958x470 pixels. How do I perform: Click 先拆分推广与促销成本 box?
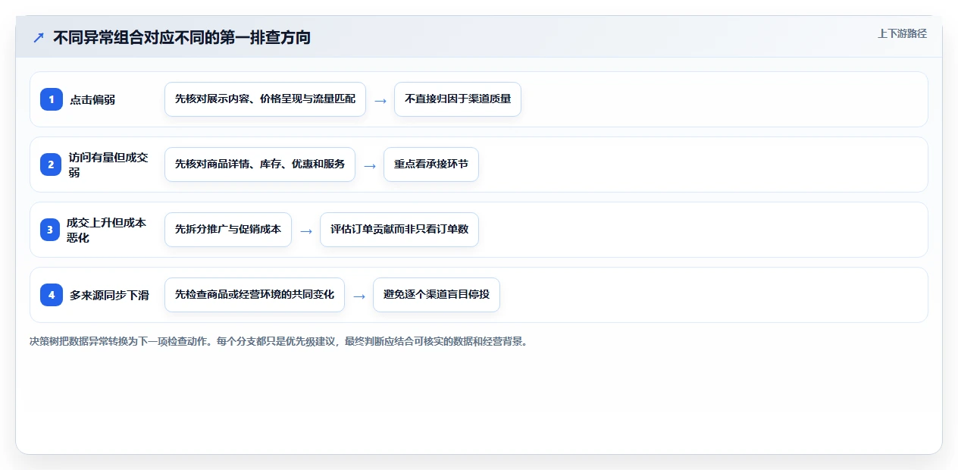tap(228, 230)
